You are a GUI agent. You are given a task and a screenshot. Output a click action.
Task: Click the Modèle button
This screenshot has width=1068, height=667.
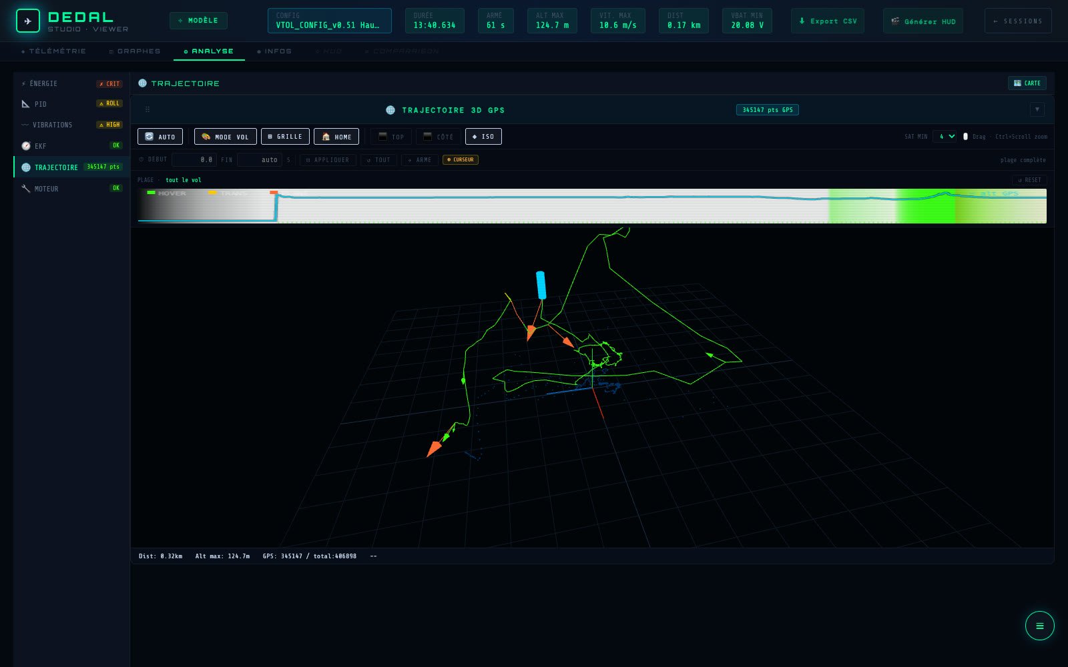pyautogui.click(x=198, y=21)
